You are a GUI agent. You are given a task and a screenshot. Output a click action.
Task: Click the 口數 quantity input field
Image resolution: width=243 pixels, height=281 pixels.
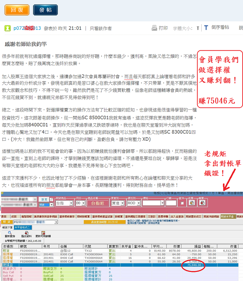[171, 203]
